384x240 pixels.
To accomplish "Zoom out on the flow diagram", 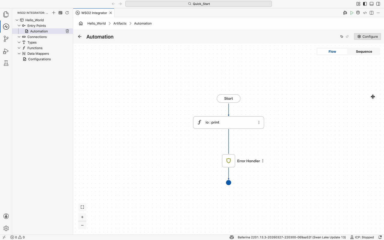I will click(x=82, y=225).
